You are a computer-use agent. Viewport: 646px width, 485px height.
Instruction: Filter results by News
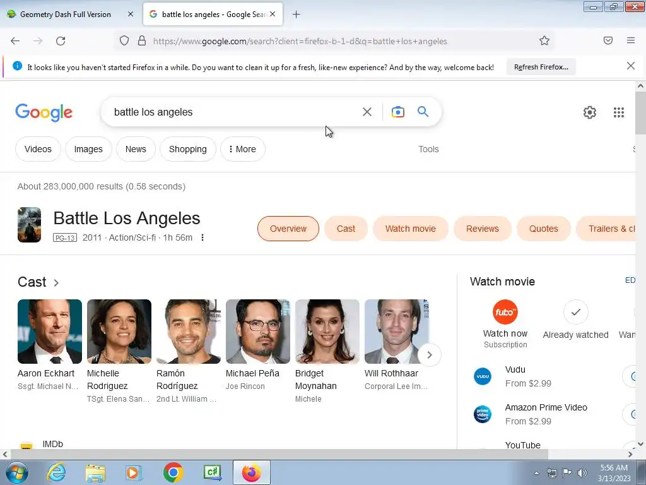coord(136,149)
